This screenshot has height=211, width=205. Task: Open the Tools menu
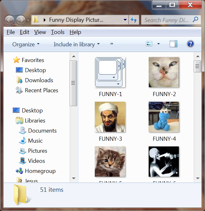[58, 32]
